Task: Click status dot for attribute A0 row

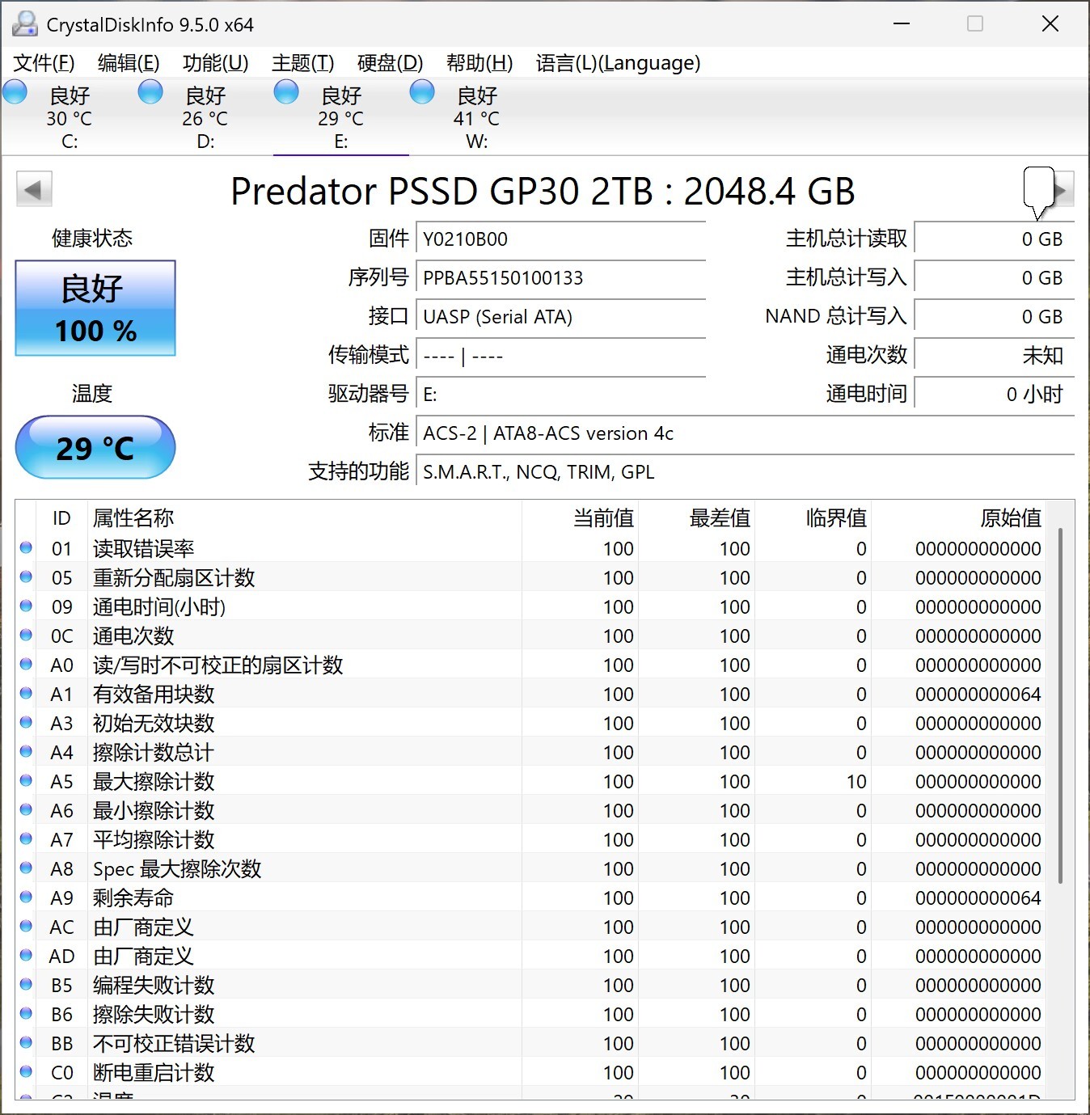Action: 26,665
